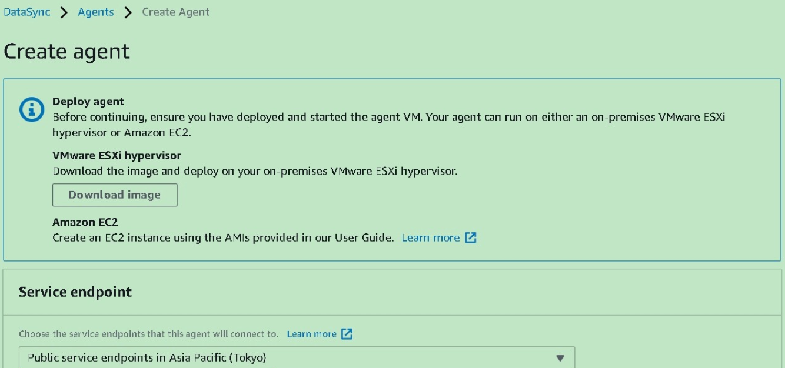This screenshot has width=785, height=368.
Task: Select the Deploy agent heading text
Action: (88, 102)
